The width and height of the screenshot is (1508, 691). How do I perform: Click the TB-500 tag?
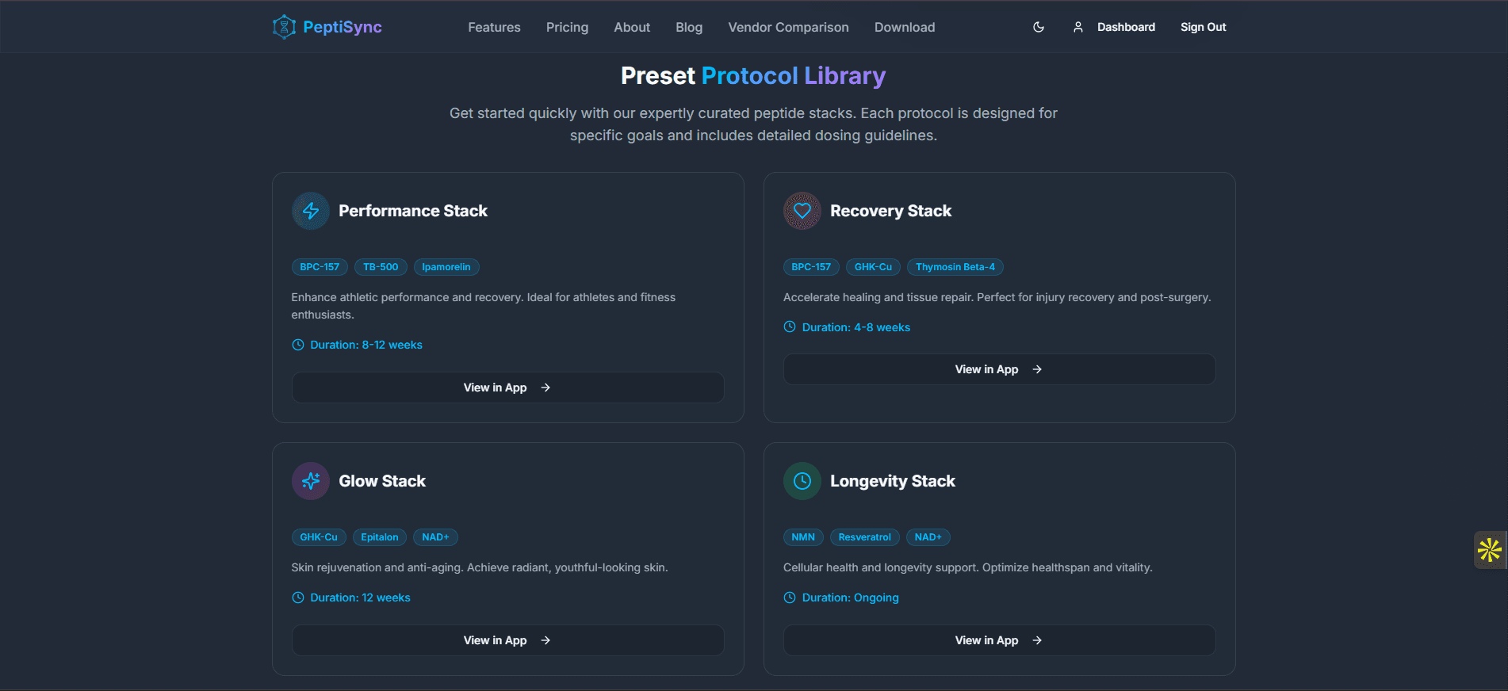pos(381,267)
